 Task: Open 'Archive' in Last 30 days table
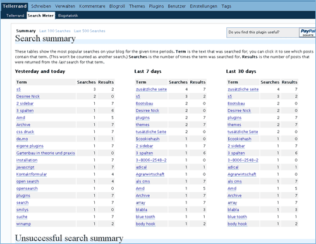click(x=234, y=195)
